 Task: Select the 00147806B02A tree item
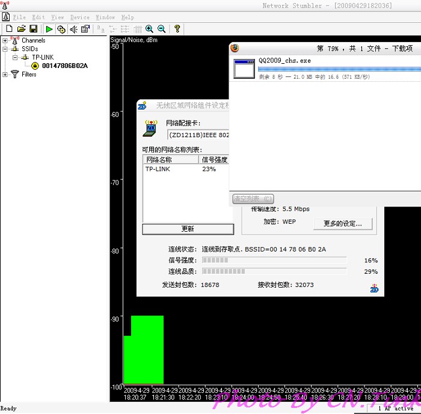[65, 66]
